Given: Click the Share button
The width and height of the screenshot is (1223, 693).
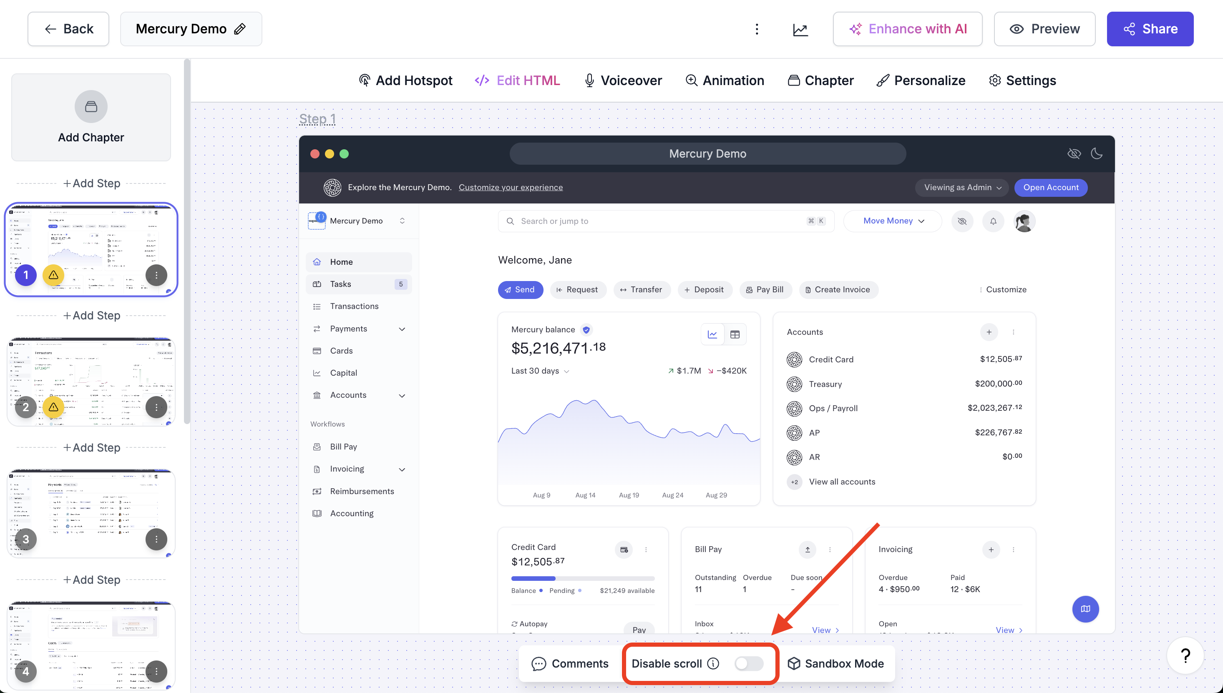Looking at the screenshot, I should pos(1150,29).
